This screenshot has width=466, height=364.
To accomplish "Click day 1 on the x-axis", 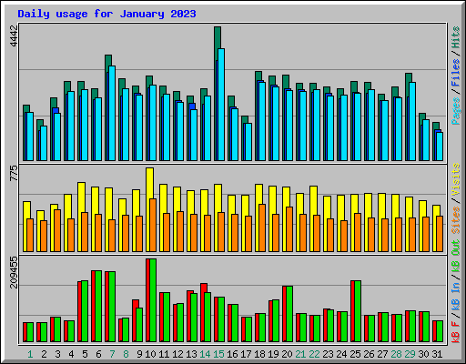I will point(30,354).
